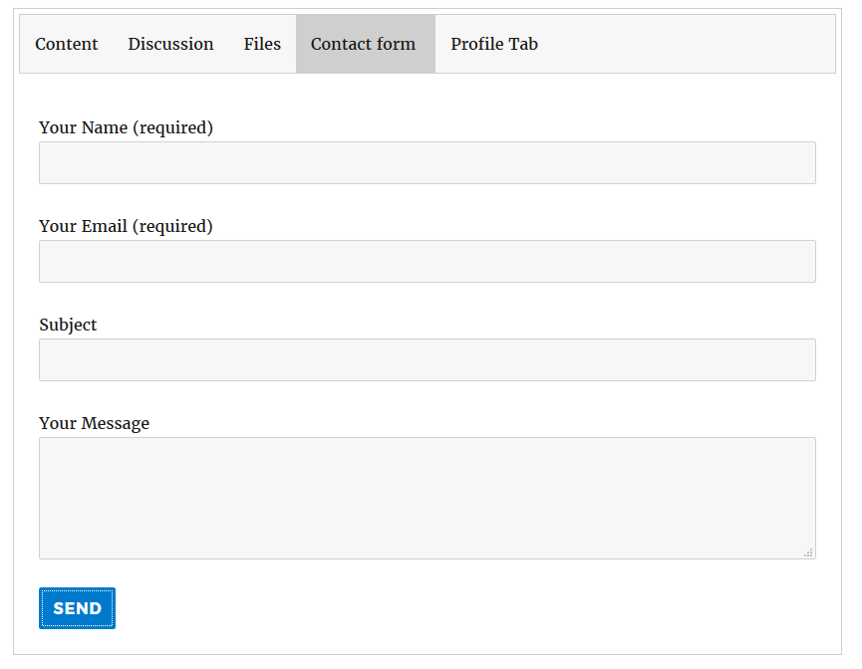This screenshot has height=669, width=862.
Task: Click the 'Your Name (required)' label
Action: 126,127
